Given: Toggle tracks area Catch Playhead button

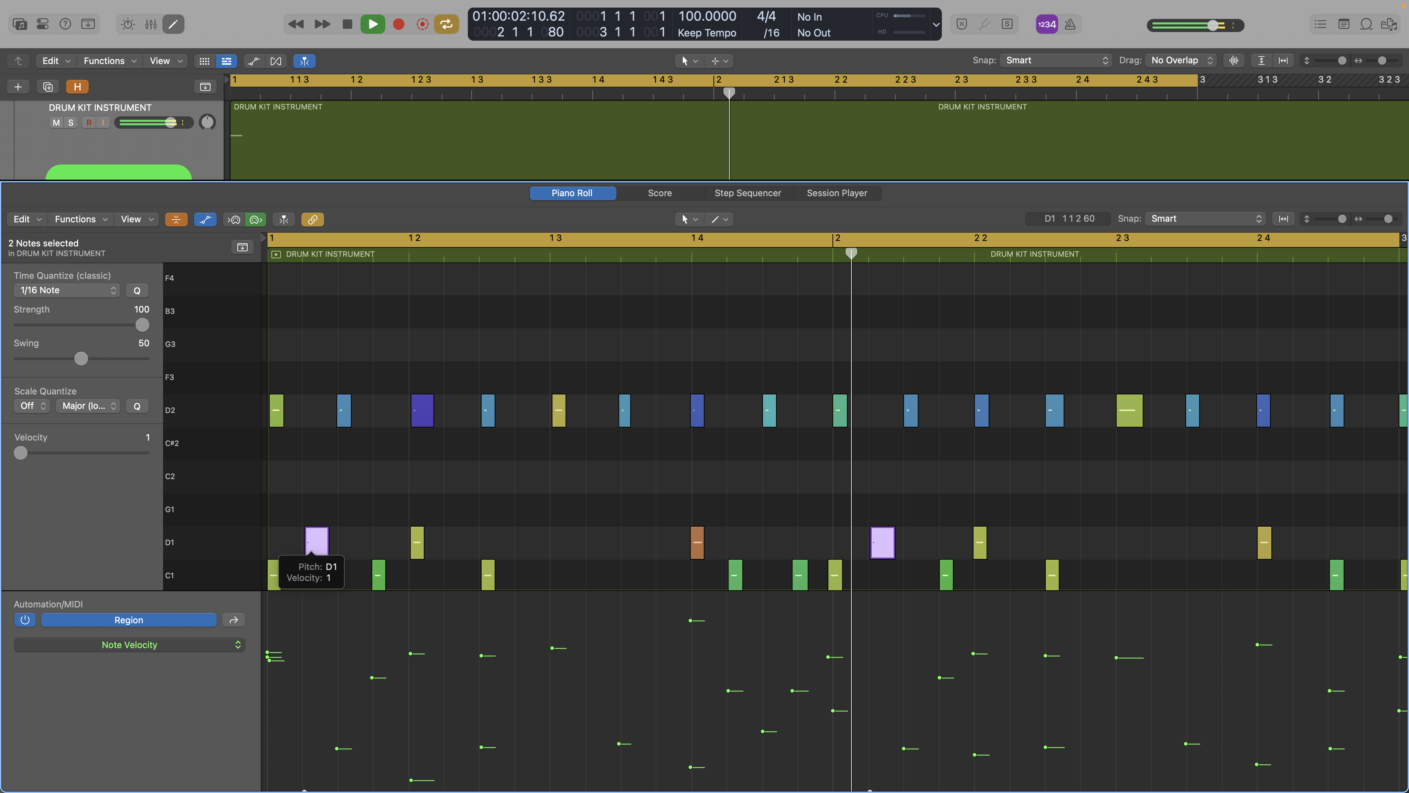Looking at the screenshot, I should click(x=304, y=61).
